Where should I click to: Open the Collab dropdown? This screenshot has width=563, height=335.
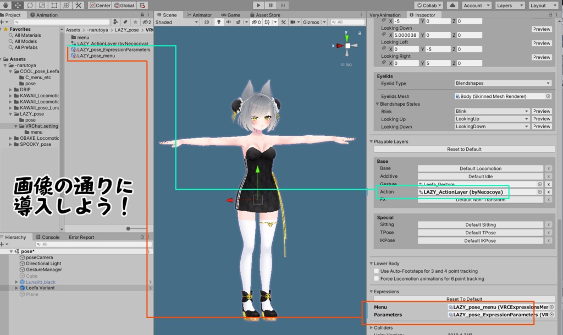[x=429, y=6]
